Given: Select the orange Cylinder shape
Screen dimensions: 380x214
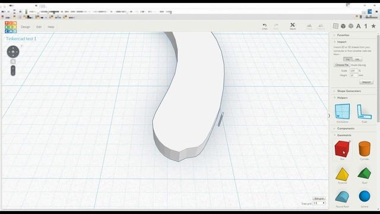Looking at the screenshot, I should pos(365,149).
